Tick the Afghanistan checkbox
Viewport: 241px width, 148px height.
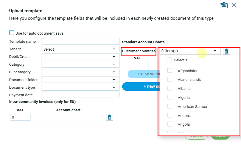click(x=170, y=71)
